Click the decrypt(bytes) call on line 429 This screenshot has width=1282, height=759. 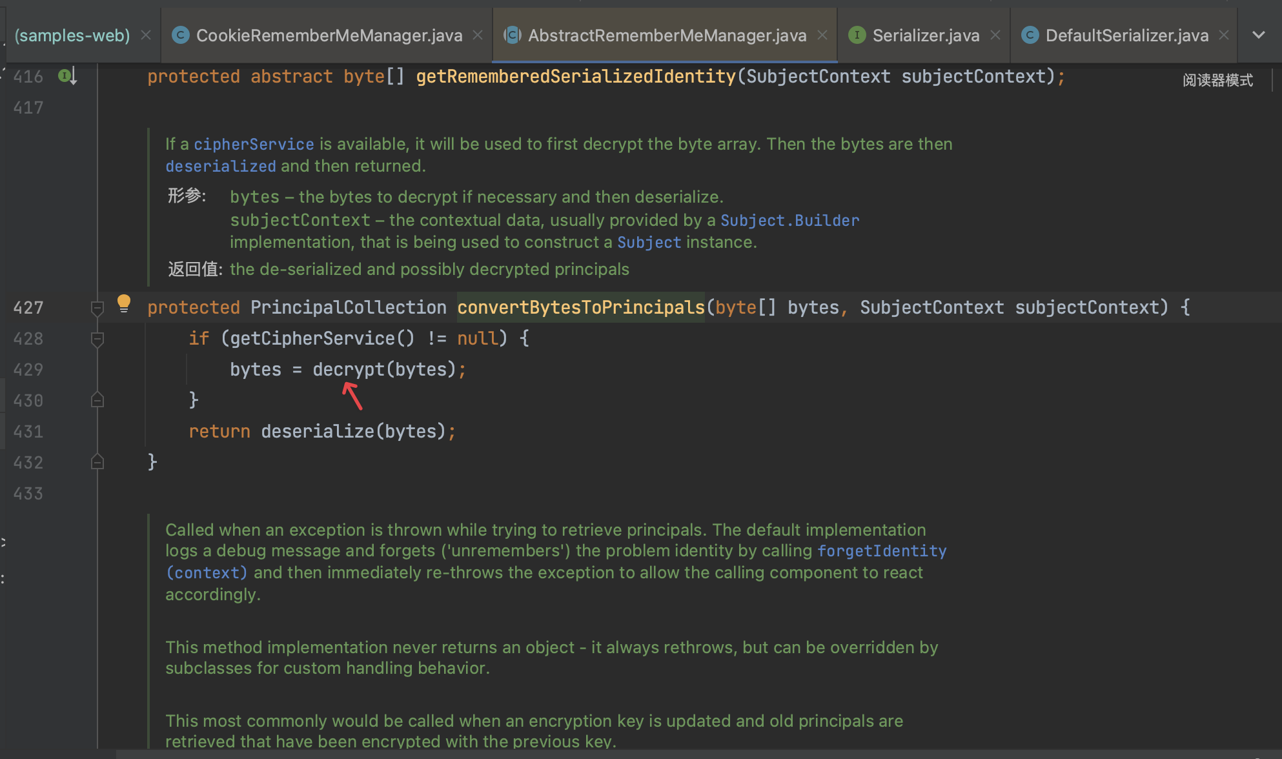point(384,369)
